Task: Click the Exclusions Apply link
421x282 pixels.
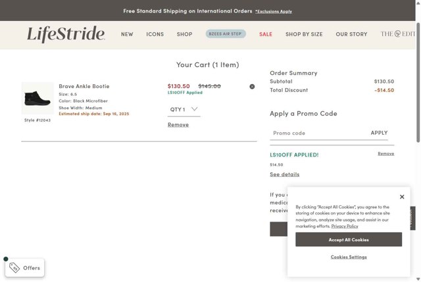Action: pyautogui.click(x=274, y=12)
